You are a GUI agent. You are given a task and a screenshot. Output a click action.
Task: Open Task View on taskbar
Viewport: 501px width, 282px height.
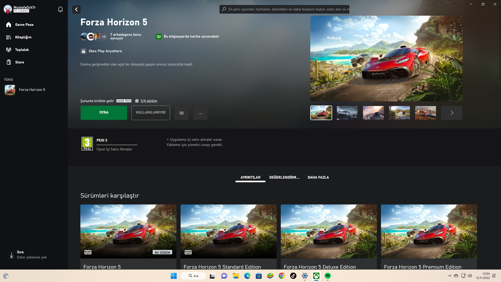pyautogui.click(x=213, y=276)
